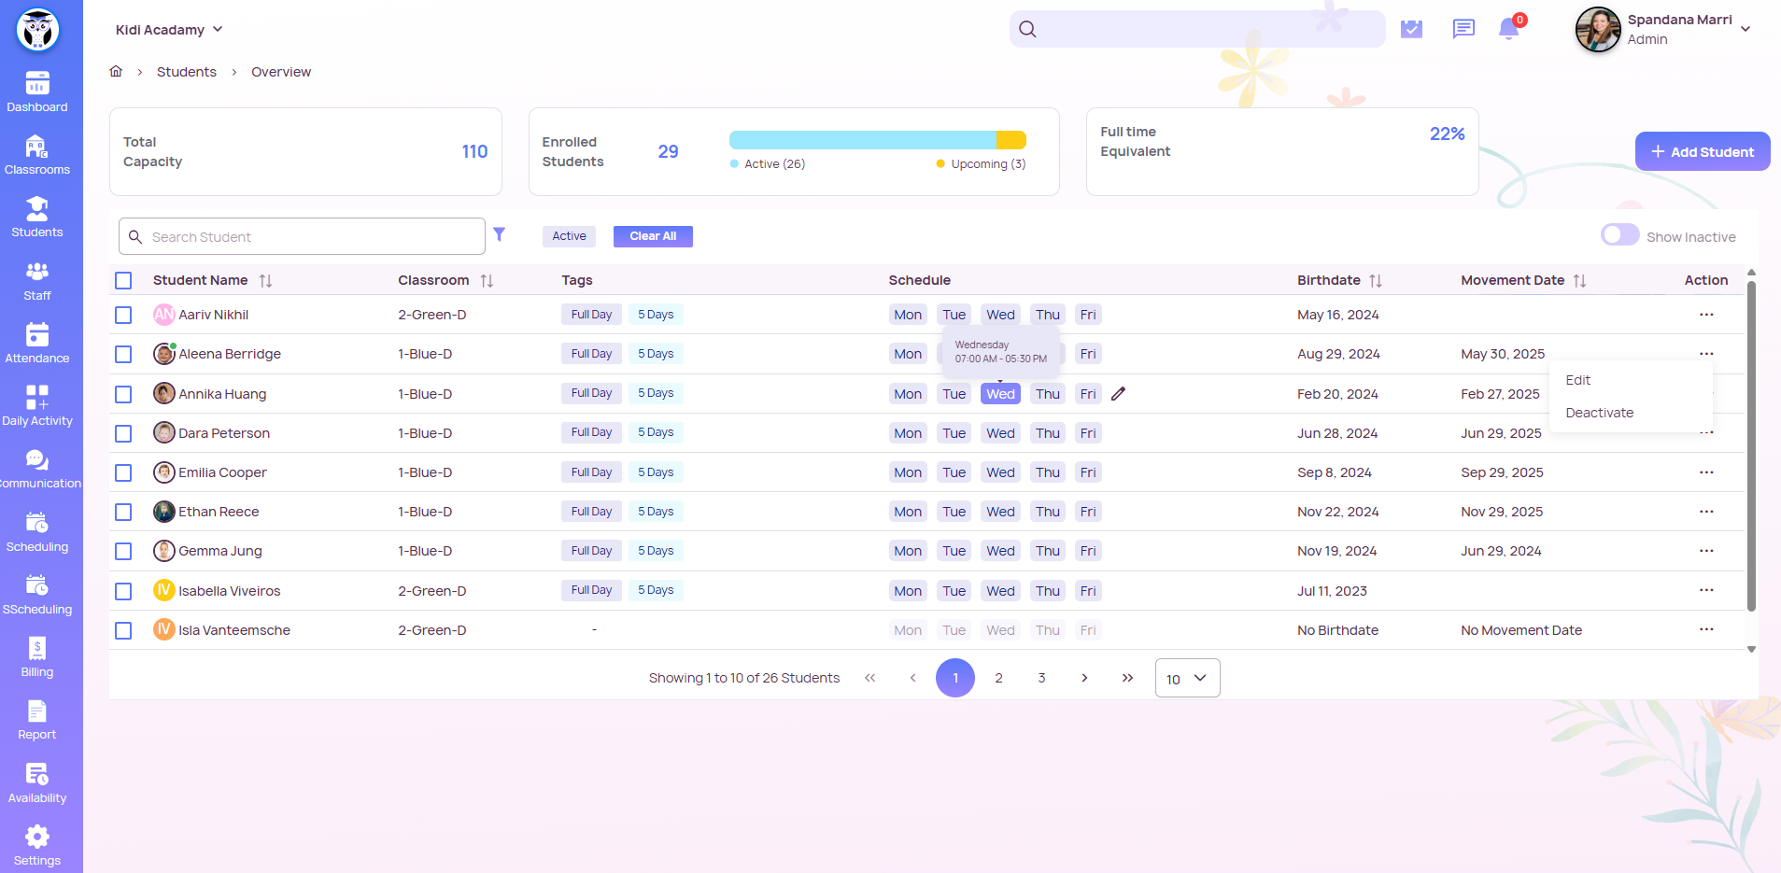The image size is (1781, 873).
Task: Click the Add Student button
Action: click(1702, 151)
